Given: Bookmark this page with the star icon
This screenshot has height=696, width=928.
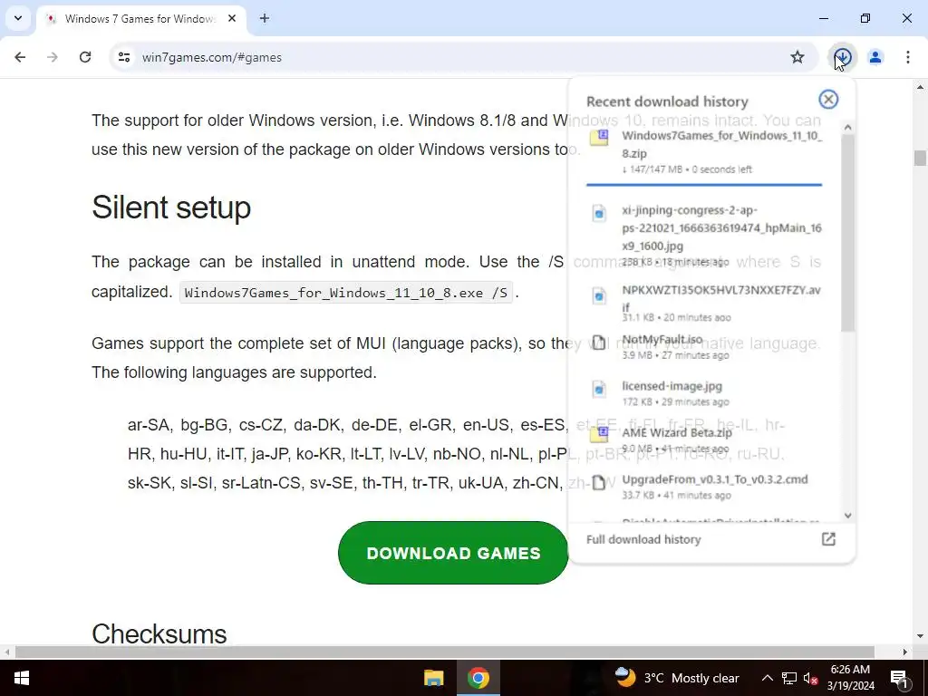Looking at the screenshot, I should pos(797,57).
